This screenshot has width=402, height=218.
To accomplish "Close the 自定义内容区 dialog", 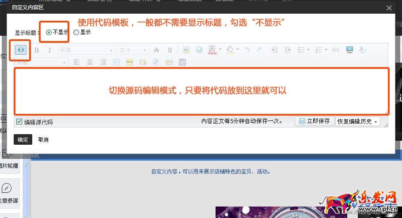I will 389,8.
